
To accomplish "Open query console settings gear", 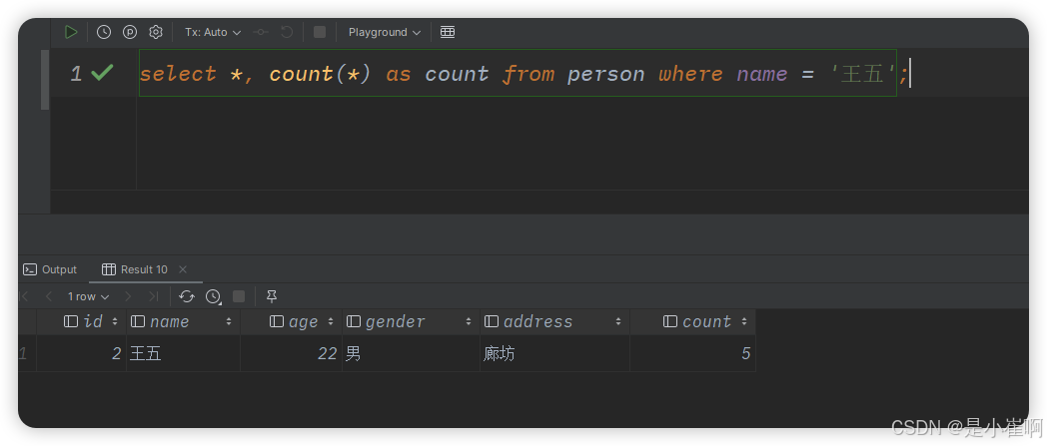I will [156, 32].
